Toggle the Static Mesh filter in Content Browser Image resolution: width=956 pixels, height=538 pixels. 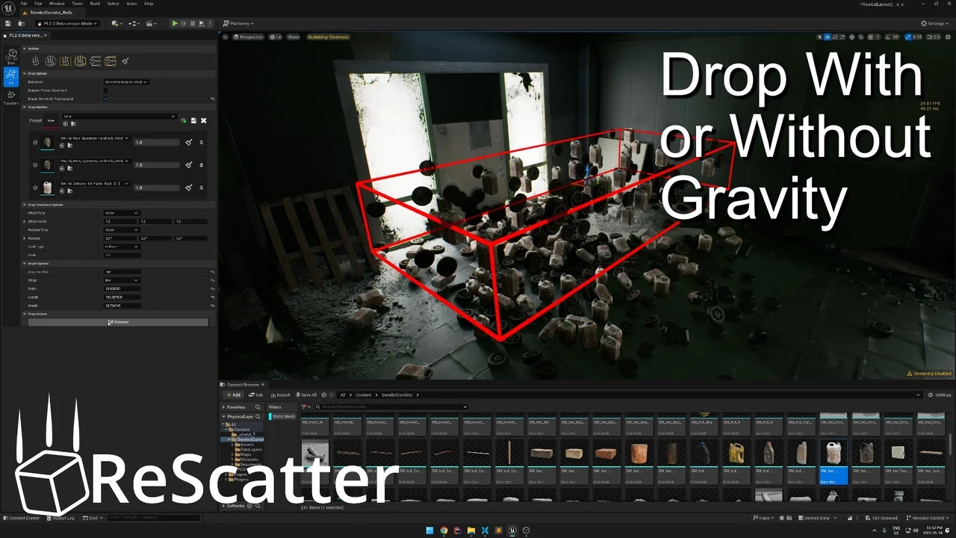(x=282, y=416)
